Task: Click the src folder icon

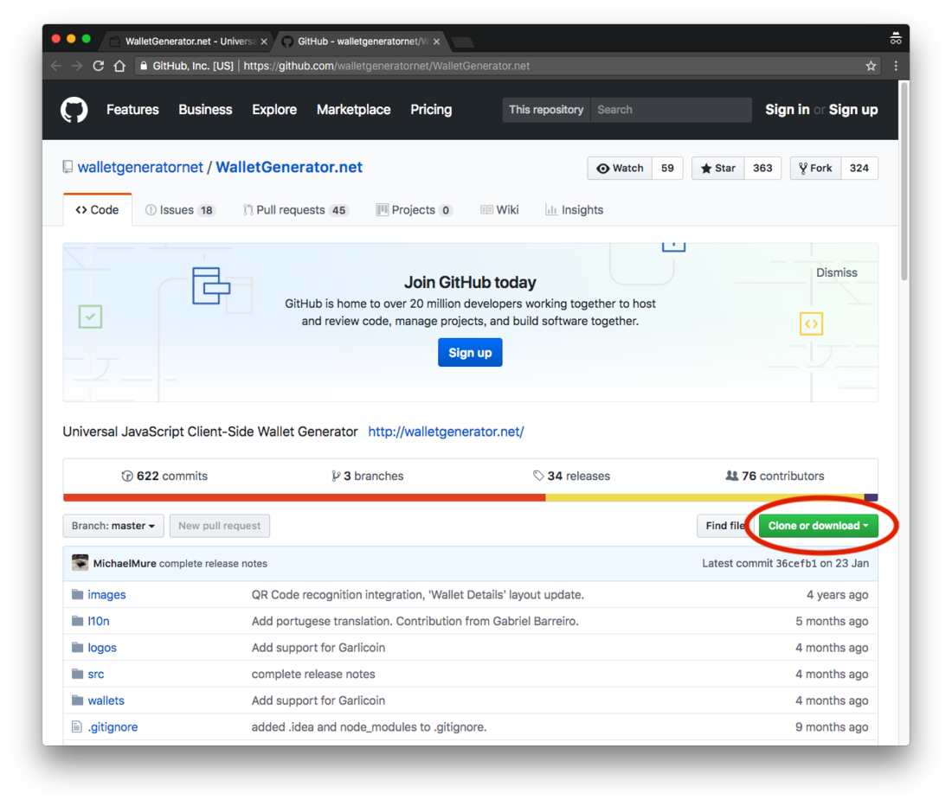Action: pyautogui.click(x=77, y=674)
